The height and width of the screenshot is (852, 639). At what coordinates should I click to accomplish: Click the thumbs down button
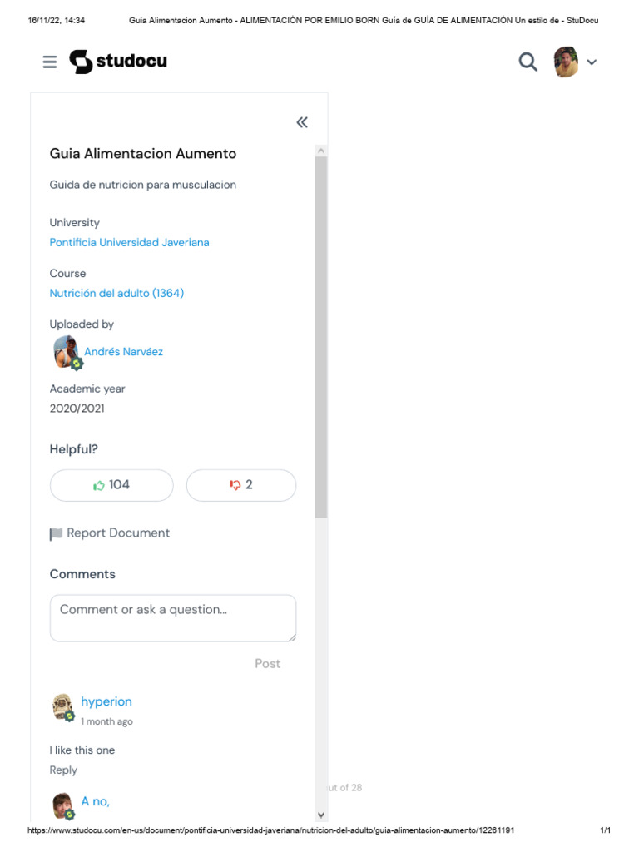pyautogui.click(x=240, y=485)
